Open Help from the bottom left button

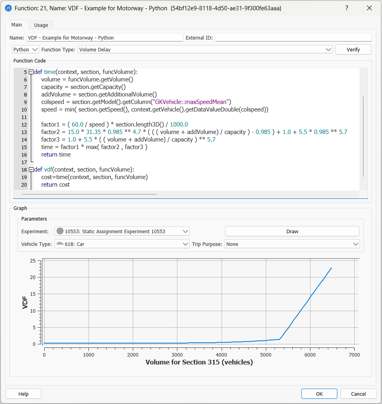pyautogui.click(x=23, y=393)
